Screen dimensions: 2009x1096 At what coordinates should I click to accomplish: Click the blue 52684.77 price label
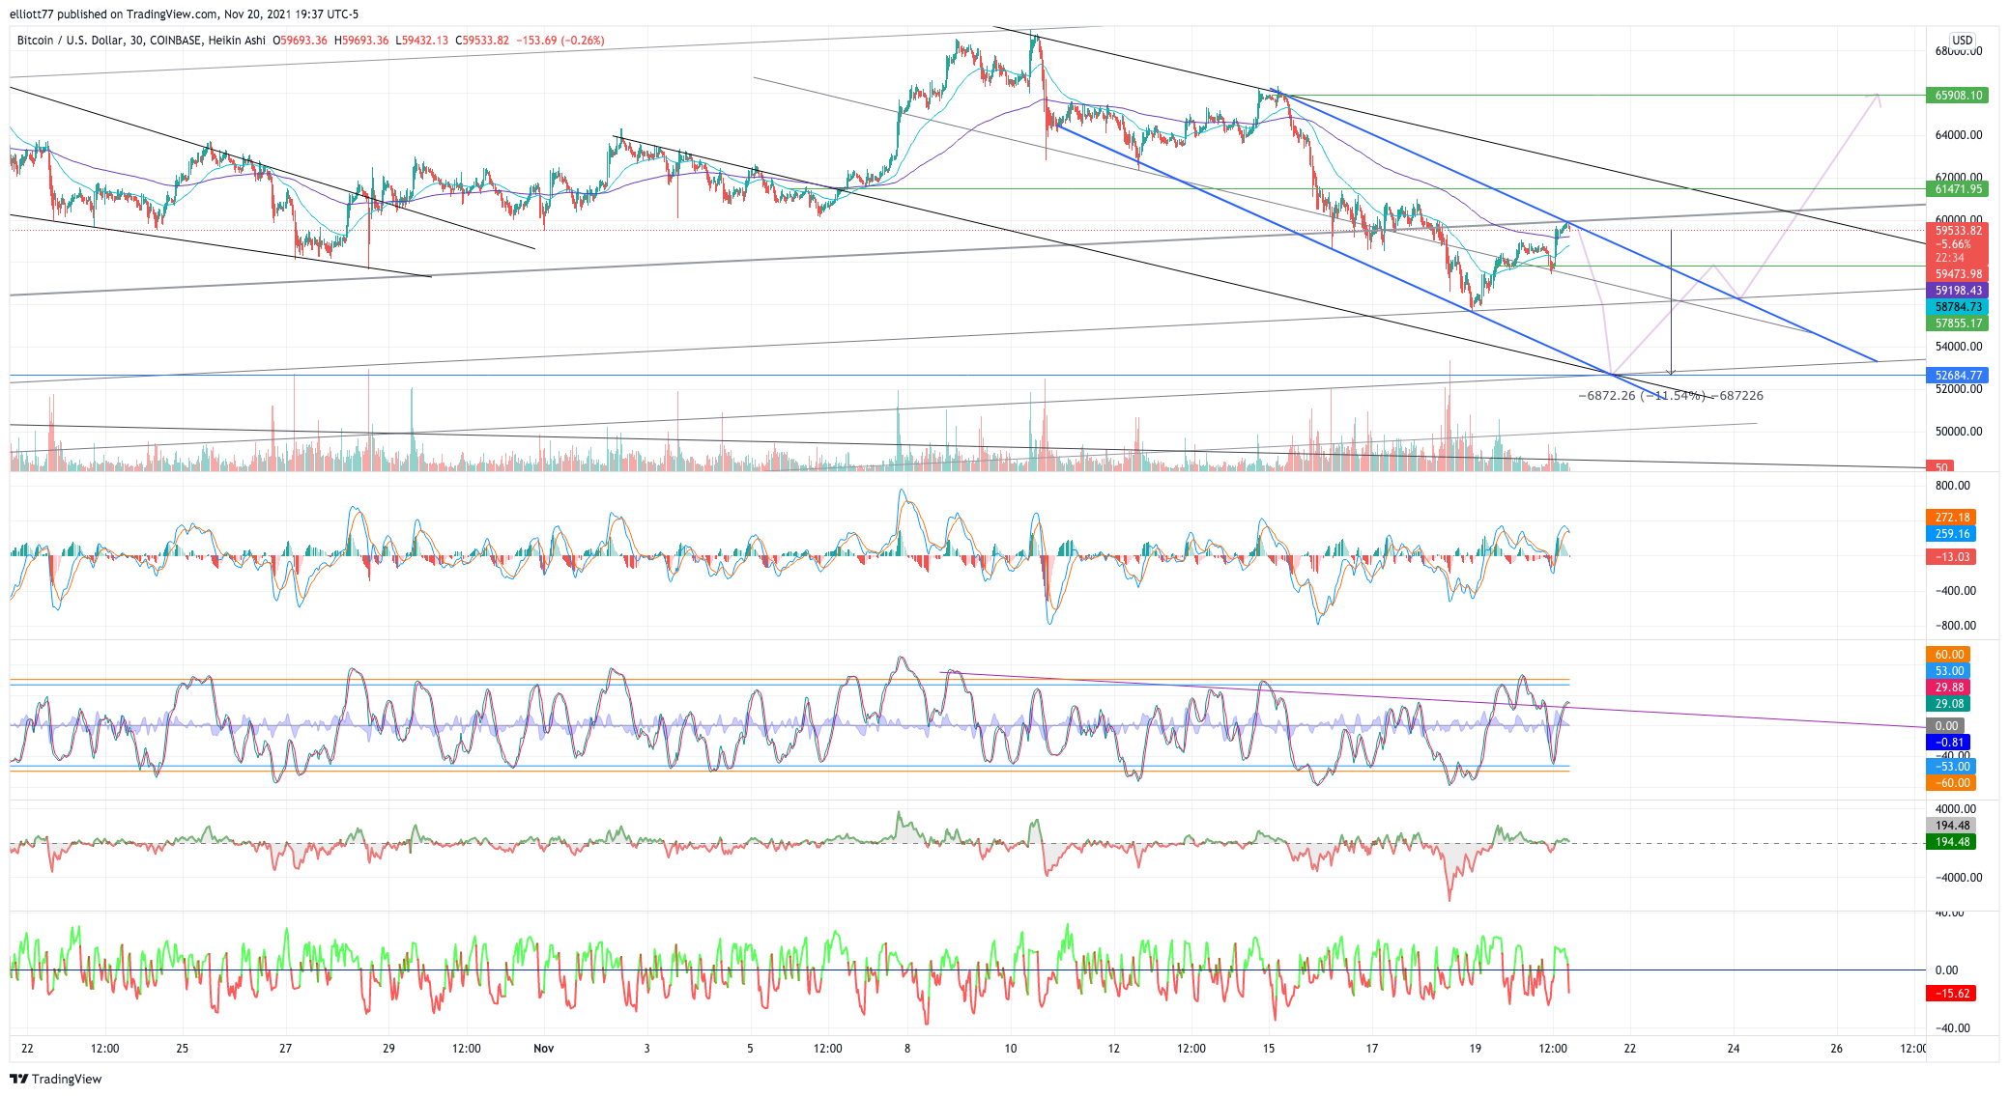click(x=1957, y=376)
